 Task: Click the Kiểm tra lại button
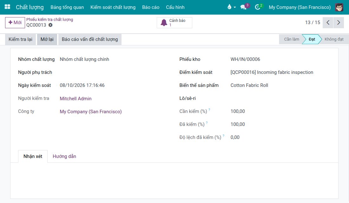pos(21,39)
